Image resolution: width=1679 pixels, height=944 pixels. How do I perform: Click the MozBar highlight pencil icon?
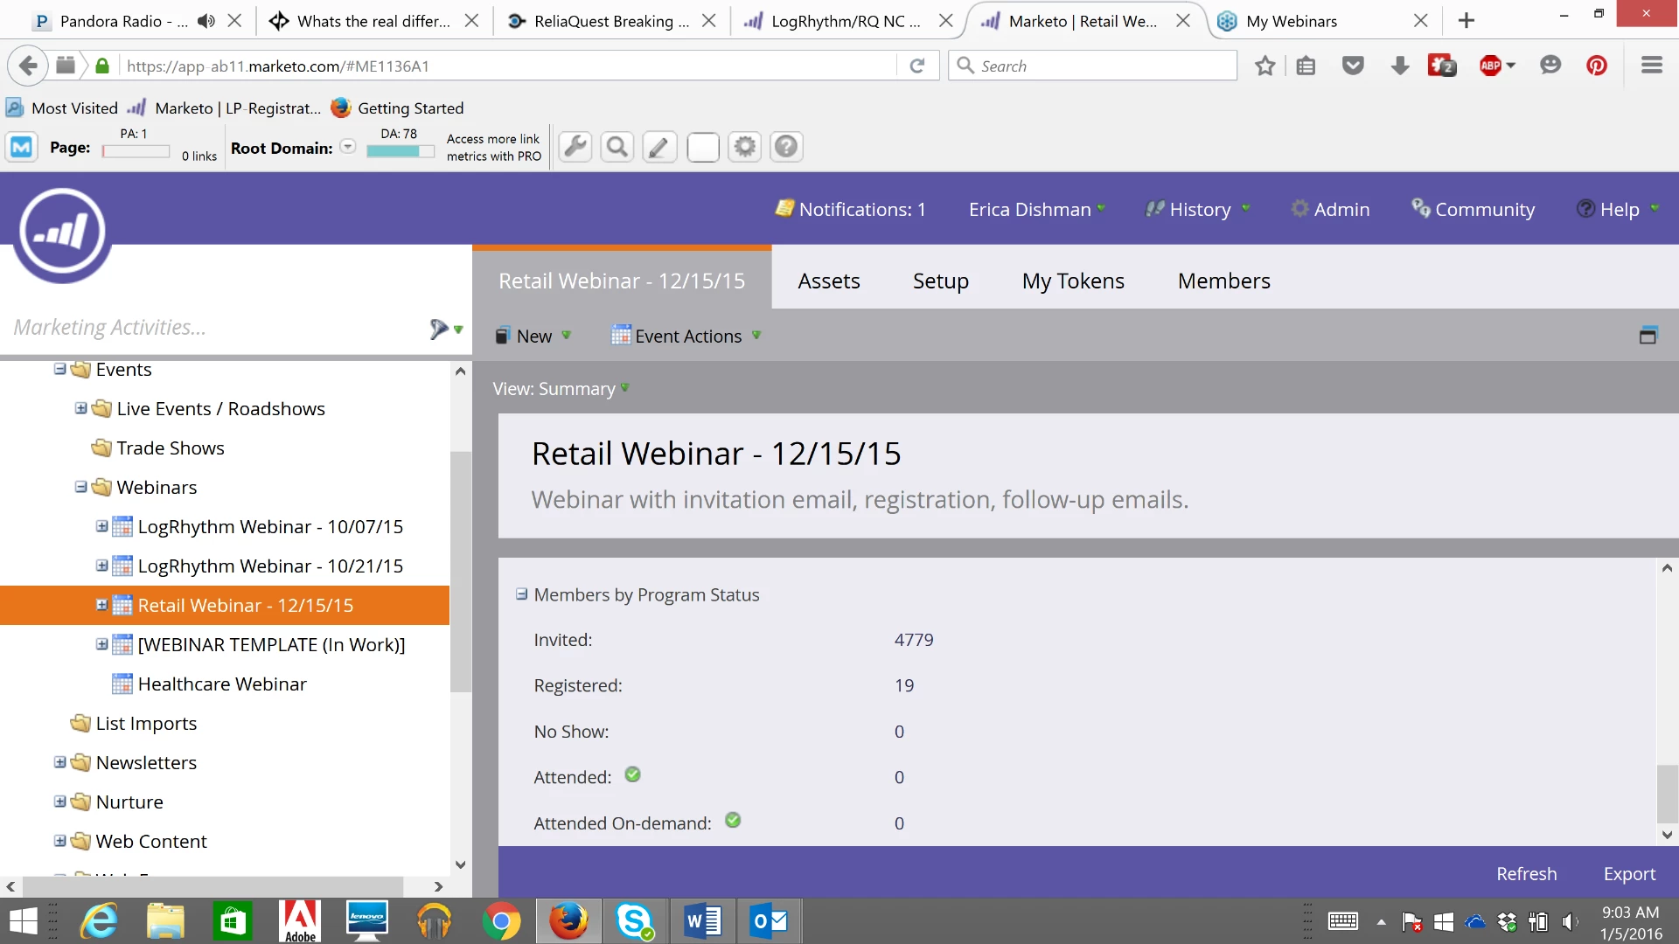pos(659,147)
